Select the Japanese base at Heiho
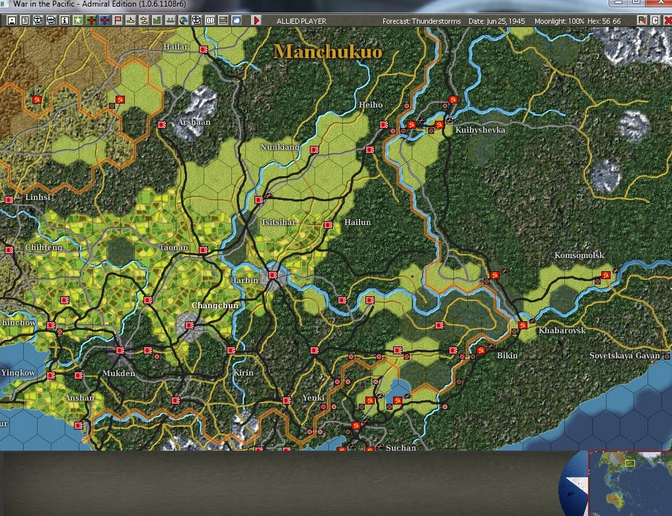The width and height of the screenshot is (672, 516). pos(383,125)
